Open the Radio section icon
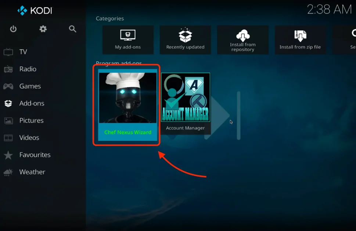Image resolution: width=356 pixels, height=231 pixels. pos(8,69)
